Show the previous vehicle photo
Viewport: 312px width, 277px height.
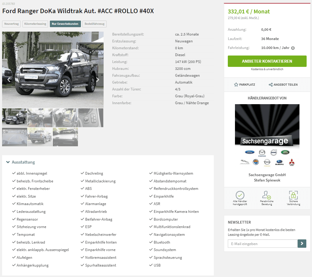point(9,80)
